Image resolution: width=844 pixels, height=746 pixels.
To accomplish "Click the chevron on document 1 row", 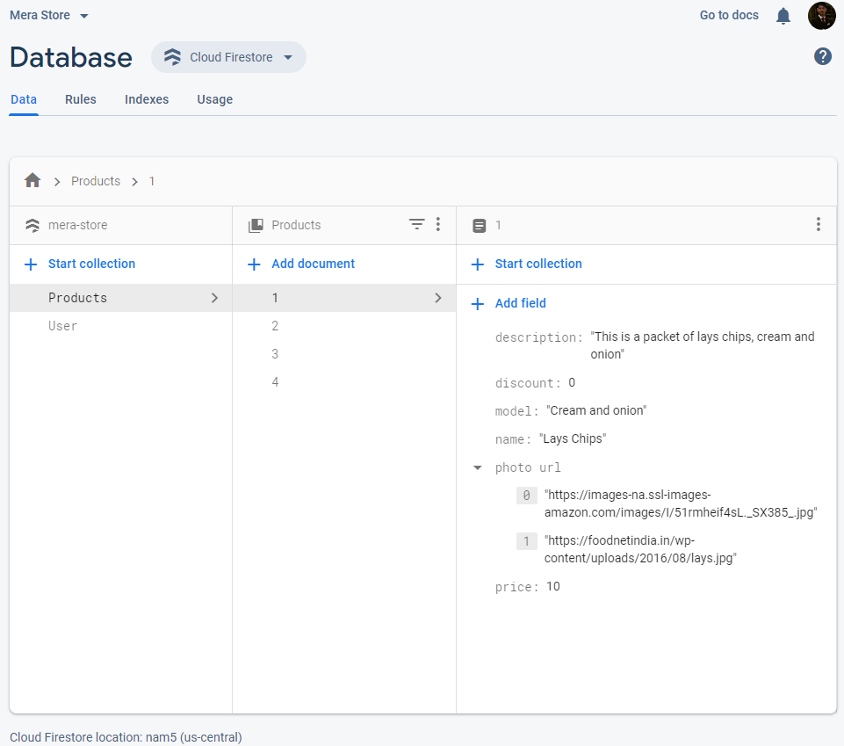I will 438,298.
